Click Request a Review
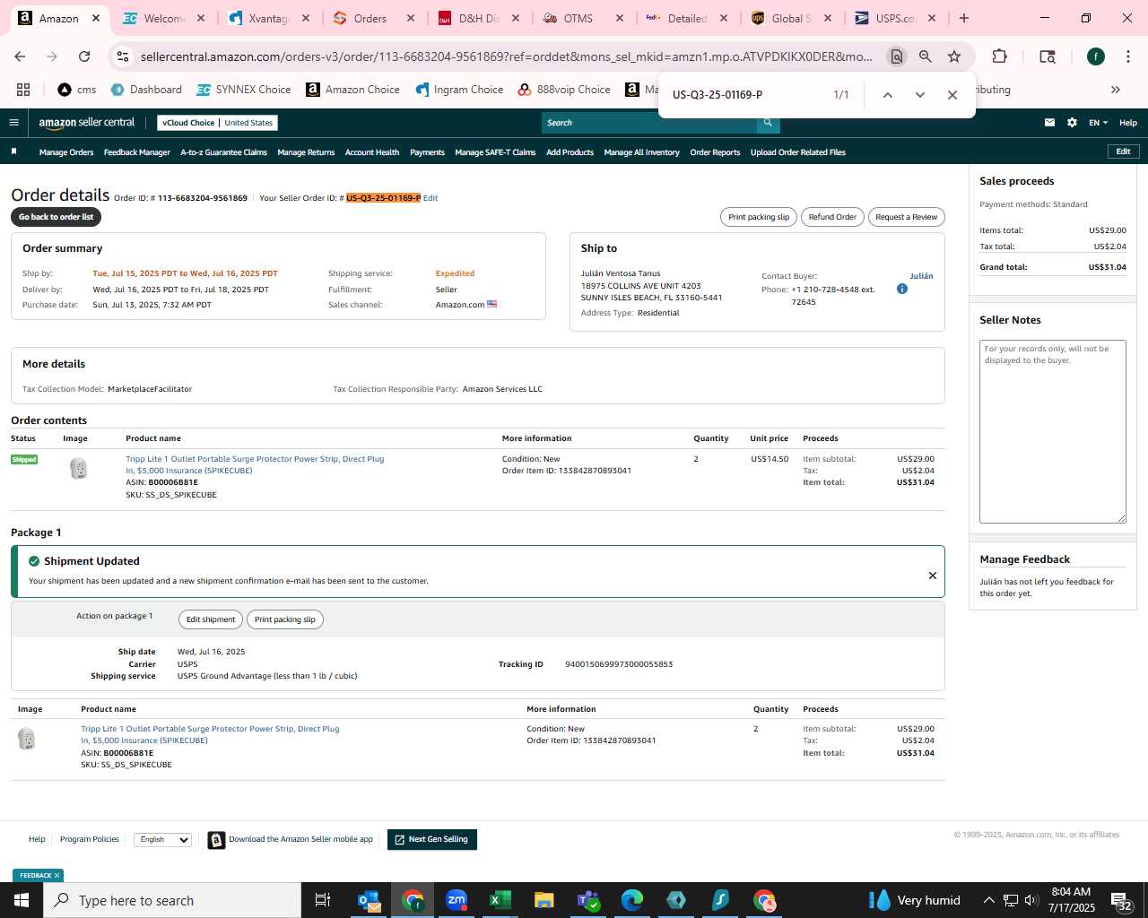This screenshot has width=1148, height=918. pos(906,217)
